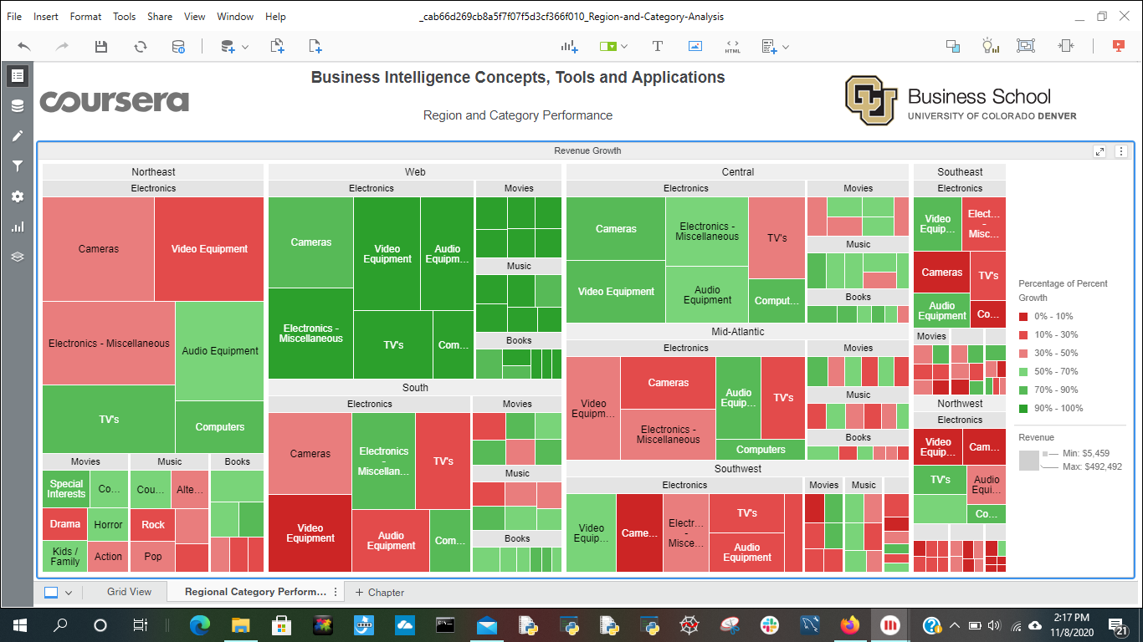Add a text box using the T icon

658,47
